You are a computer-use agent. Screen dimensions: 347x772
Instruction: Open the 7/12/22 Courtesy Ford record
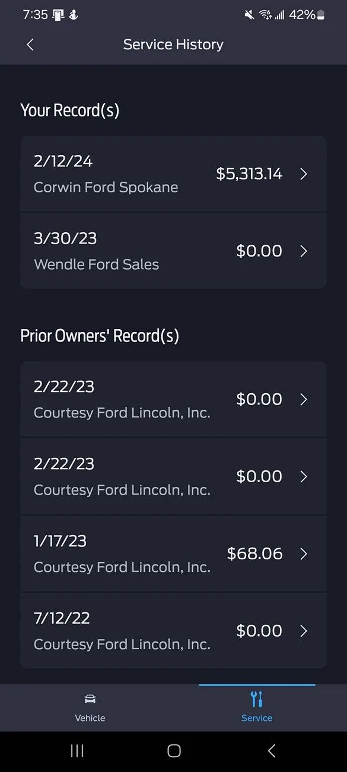pos(173,631)
